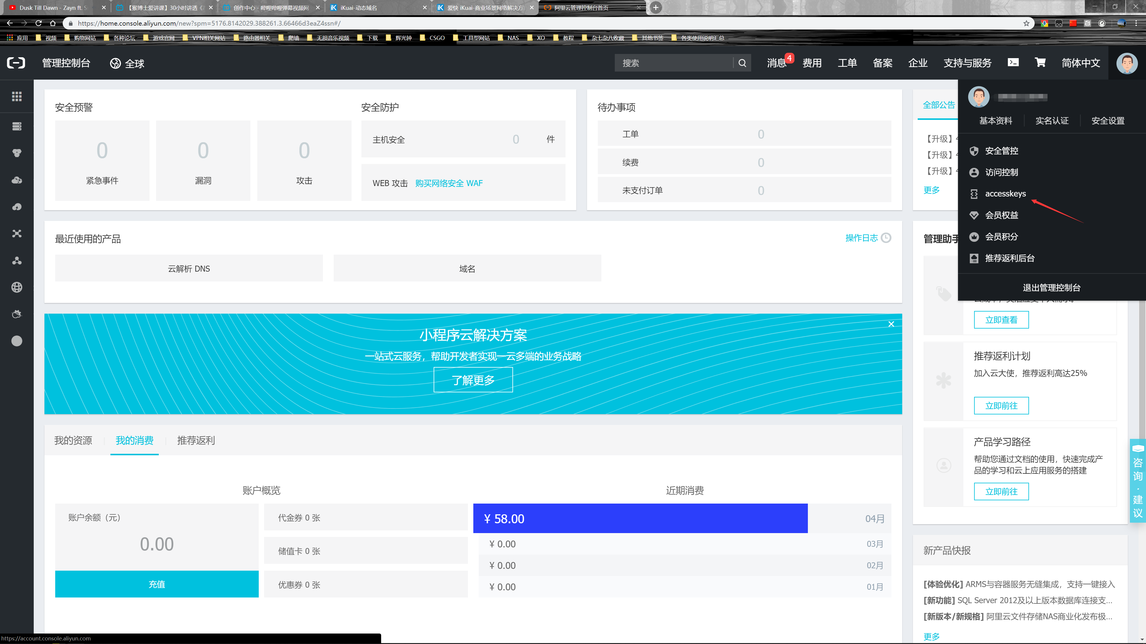The width and height of the screenshot is (1146, 644).
Task: Click the 充值 recharge button
Action: pos(157,584)
